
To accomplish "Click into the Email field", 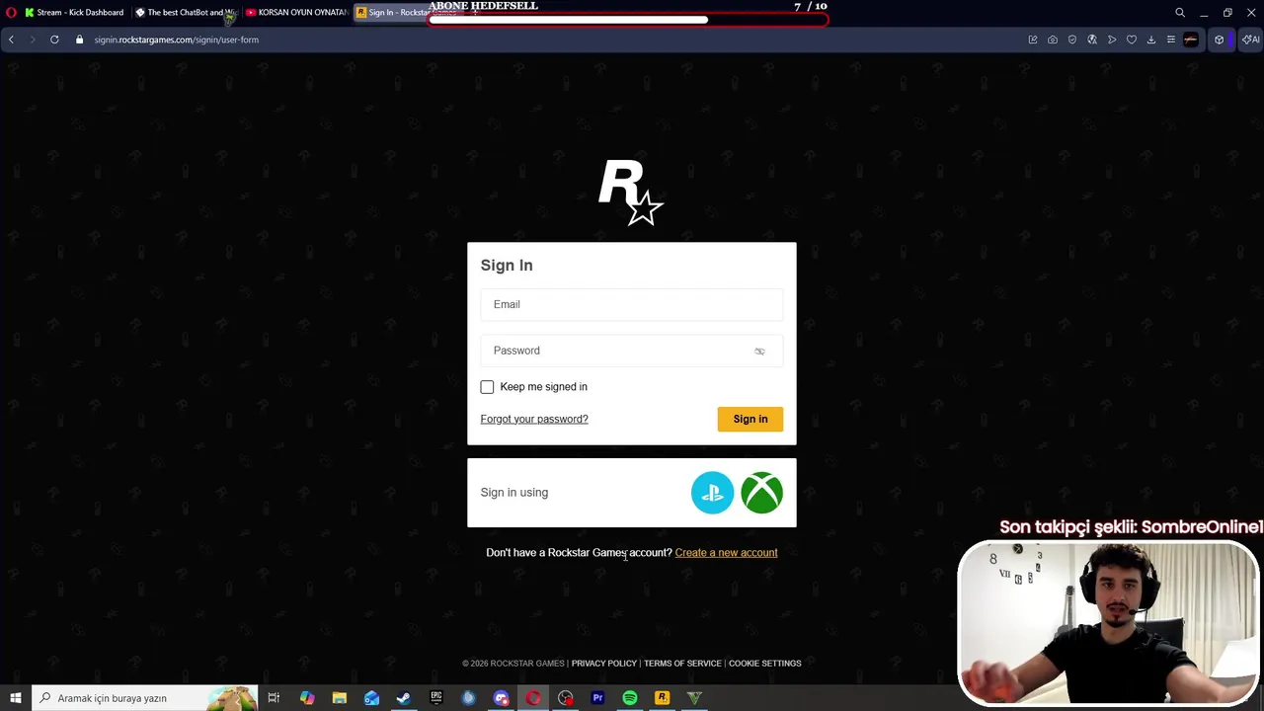I will coord(631,304).
